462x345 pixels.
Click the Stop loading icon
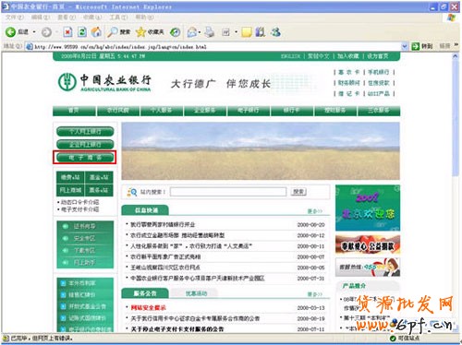click(x=67, y=32)
